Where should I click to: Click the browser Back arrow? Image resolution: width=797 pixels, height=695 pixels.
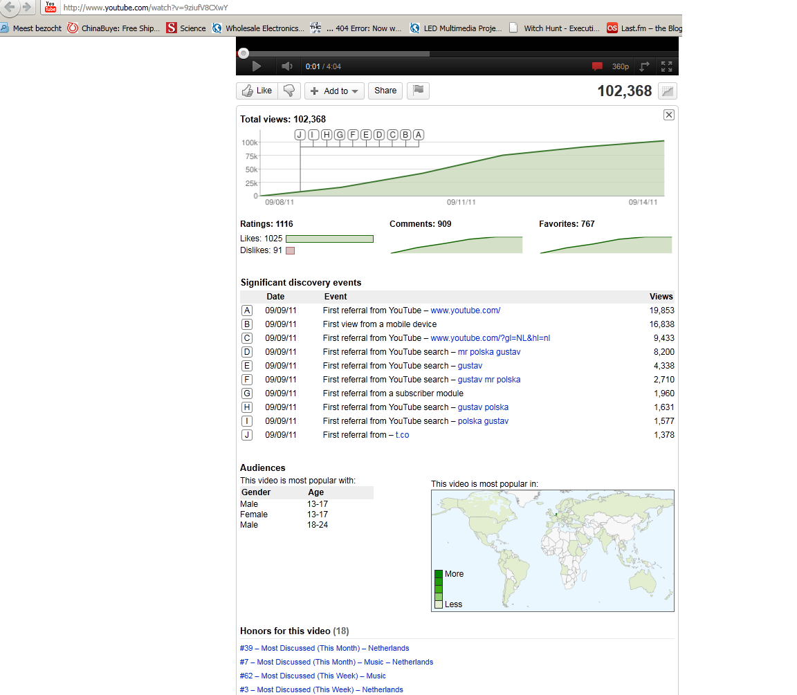[x=10, y=7]
